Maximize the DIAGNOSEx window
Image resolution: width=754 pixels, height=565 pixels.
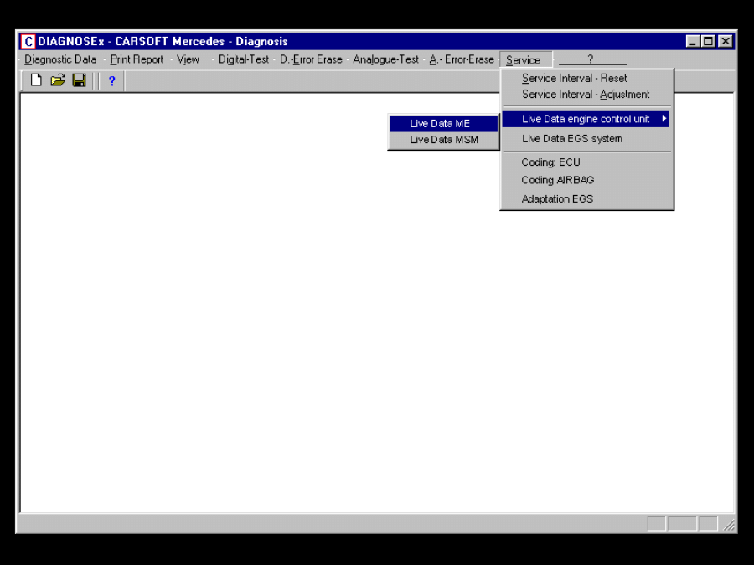pos(709,41)
